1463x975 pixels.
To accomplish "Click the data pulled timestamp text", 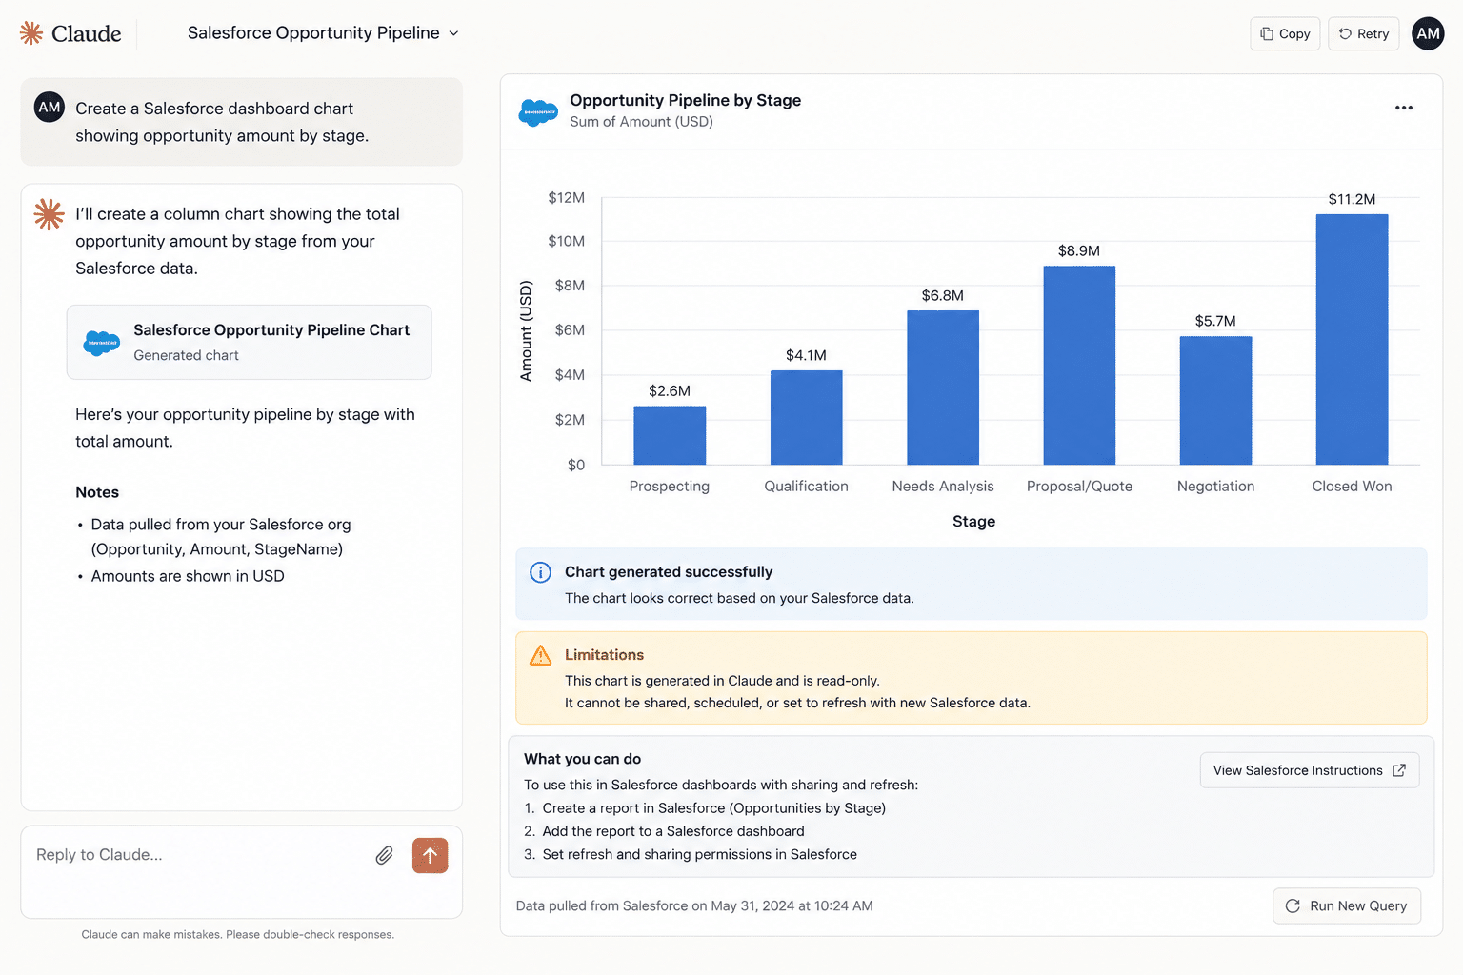I will pos(694,905).
